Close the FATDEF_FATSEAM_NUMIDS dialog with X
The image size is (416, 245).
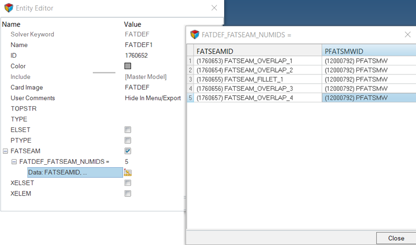(407, 35)
